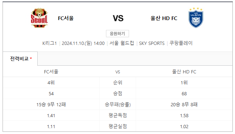Click the Ulsan HD FC tiger emblem
This screenshot has width=235, height=134.
coord(196,18)
